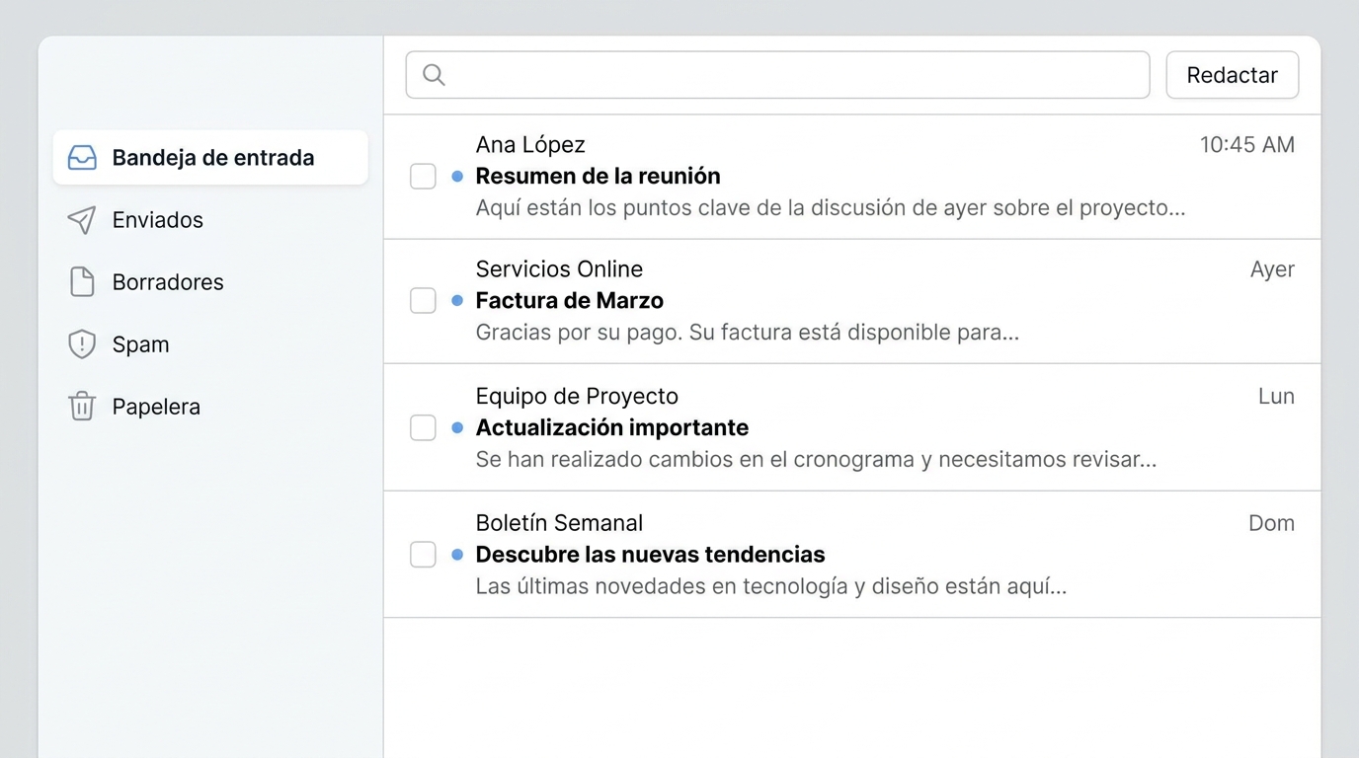This screenshot has width=1359, height=758.
Task: Click sender name Equipo de Proyecto
Action: click(577, 397)
